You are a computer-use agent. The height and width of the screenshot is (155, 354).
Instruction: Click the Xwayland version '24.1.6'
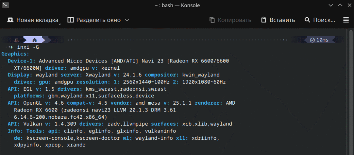click(x=132, y=75)
